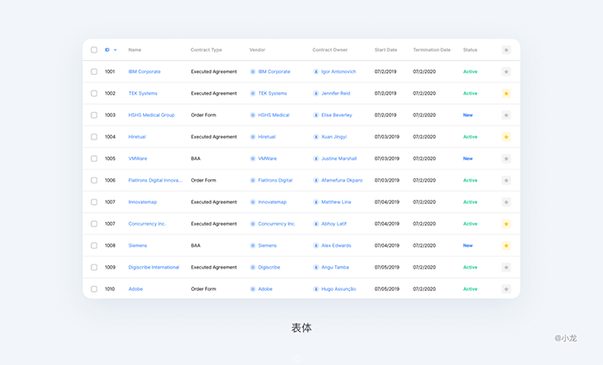Screen dimensions: 603x365
Task: Open the Afamefuna Okparo owner link
Action: (342, 180)
